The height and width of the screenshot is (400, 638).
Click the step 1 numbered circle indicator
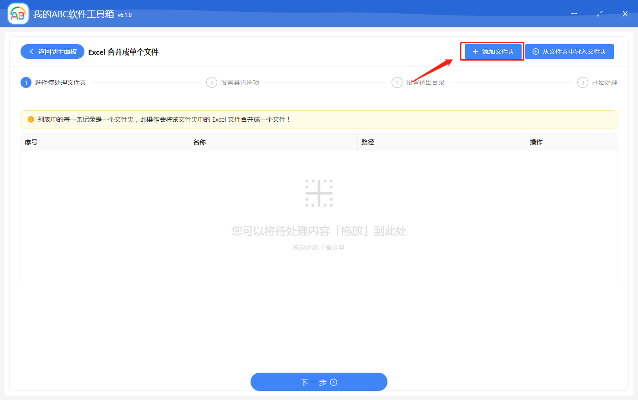tap(26, 82)
